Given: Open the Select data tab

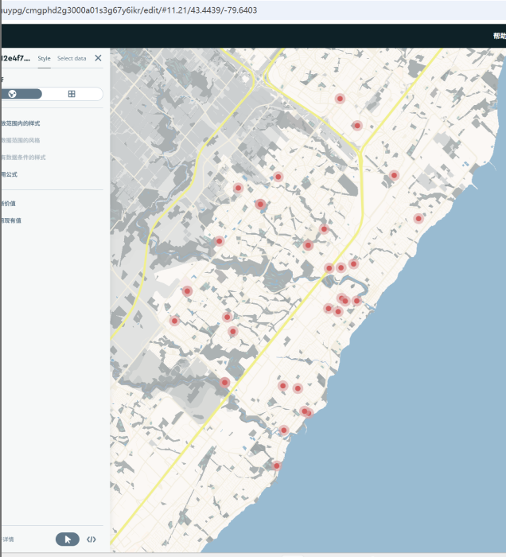Looking at the screenshot, I should point(72,58).
